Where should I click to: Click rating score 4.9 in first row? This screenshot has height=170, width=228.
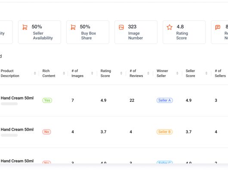coord(103,100)
